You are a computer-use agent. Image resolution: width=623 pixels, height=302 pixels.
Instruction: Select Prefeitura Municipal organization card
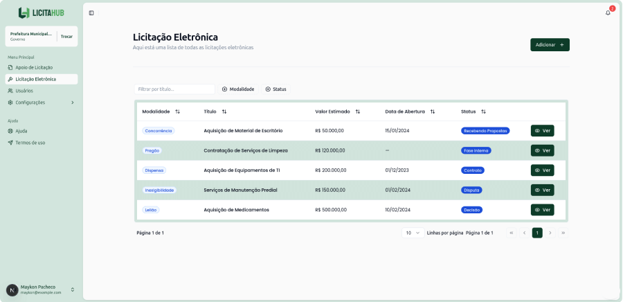42,37
